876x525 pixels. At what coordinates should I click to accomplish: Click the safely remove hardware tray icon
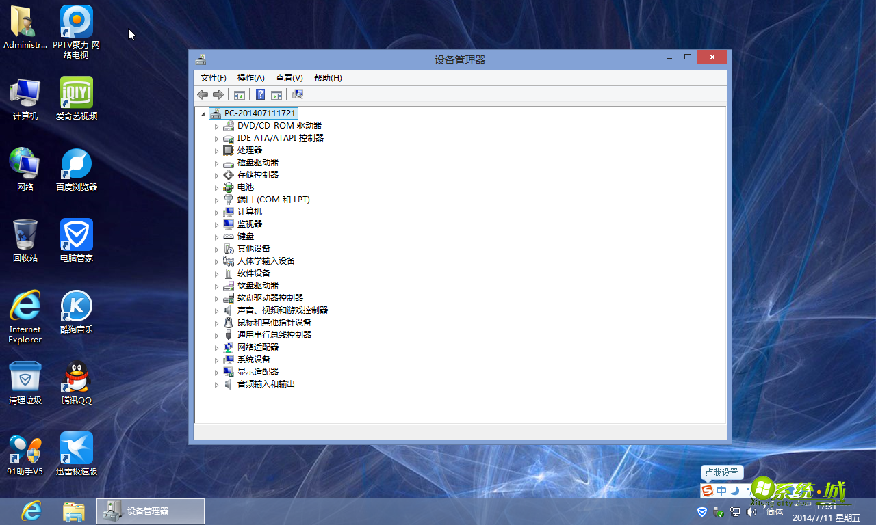(718, 511)
